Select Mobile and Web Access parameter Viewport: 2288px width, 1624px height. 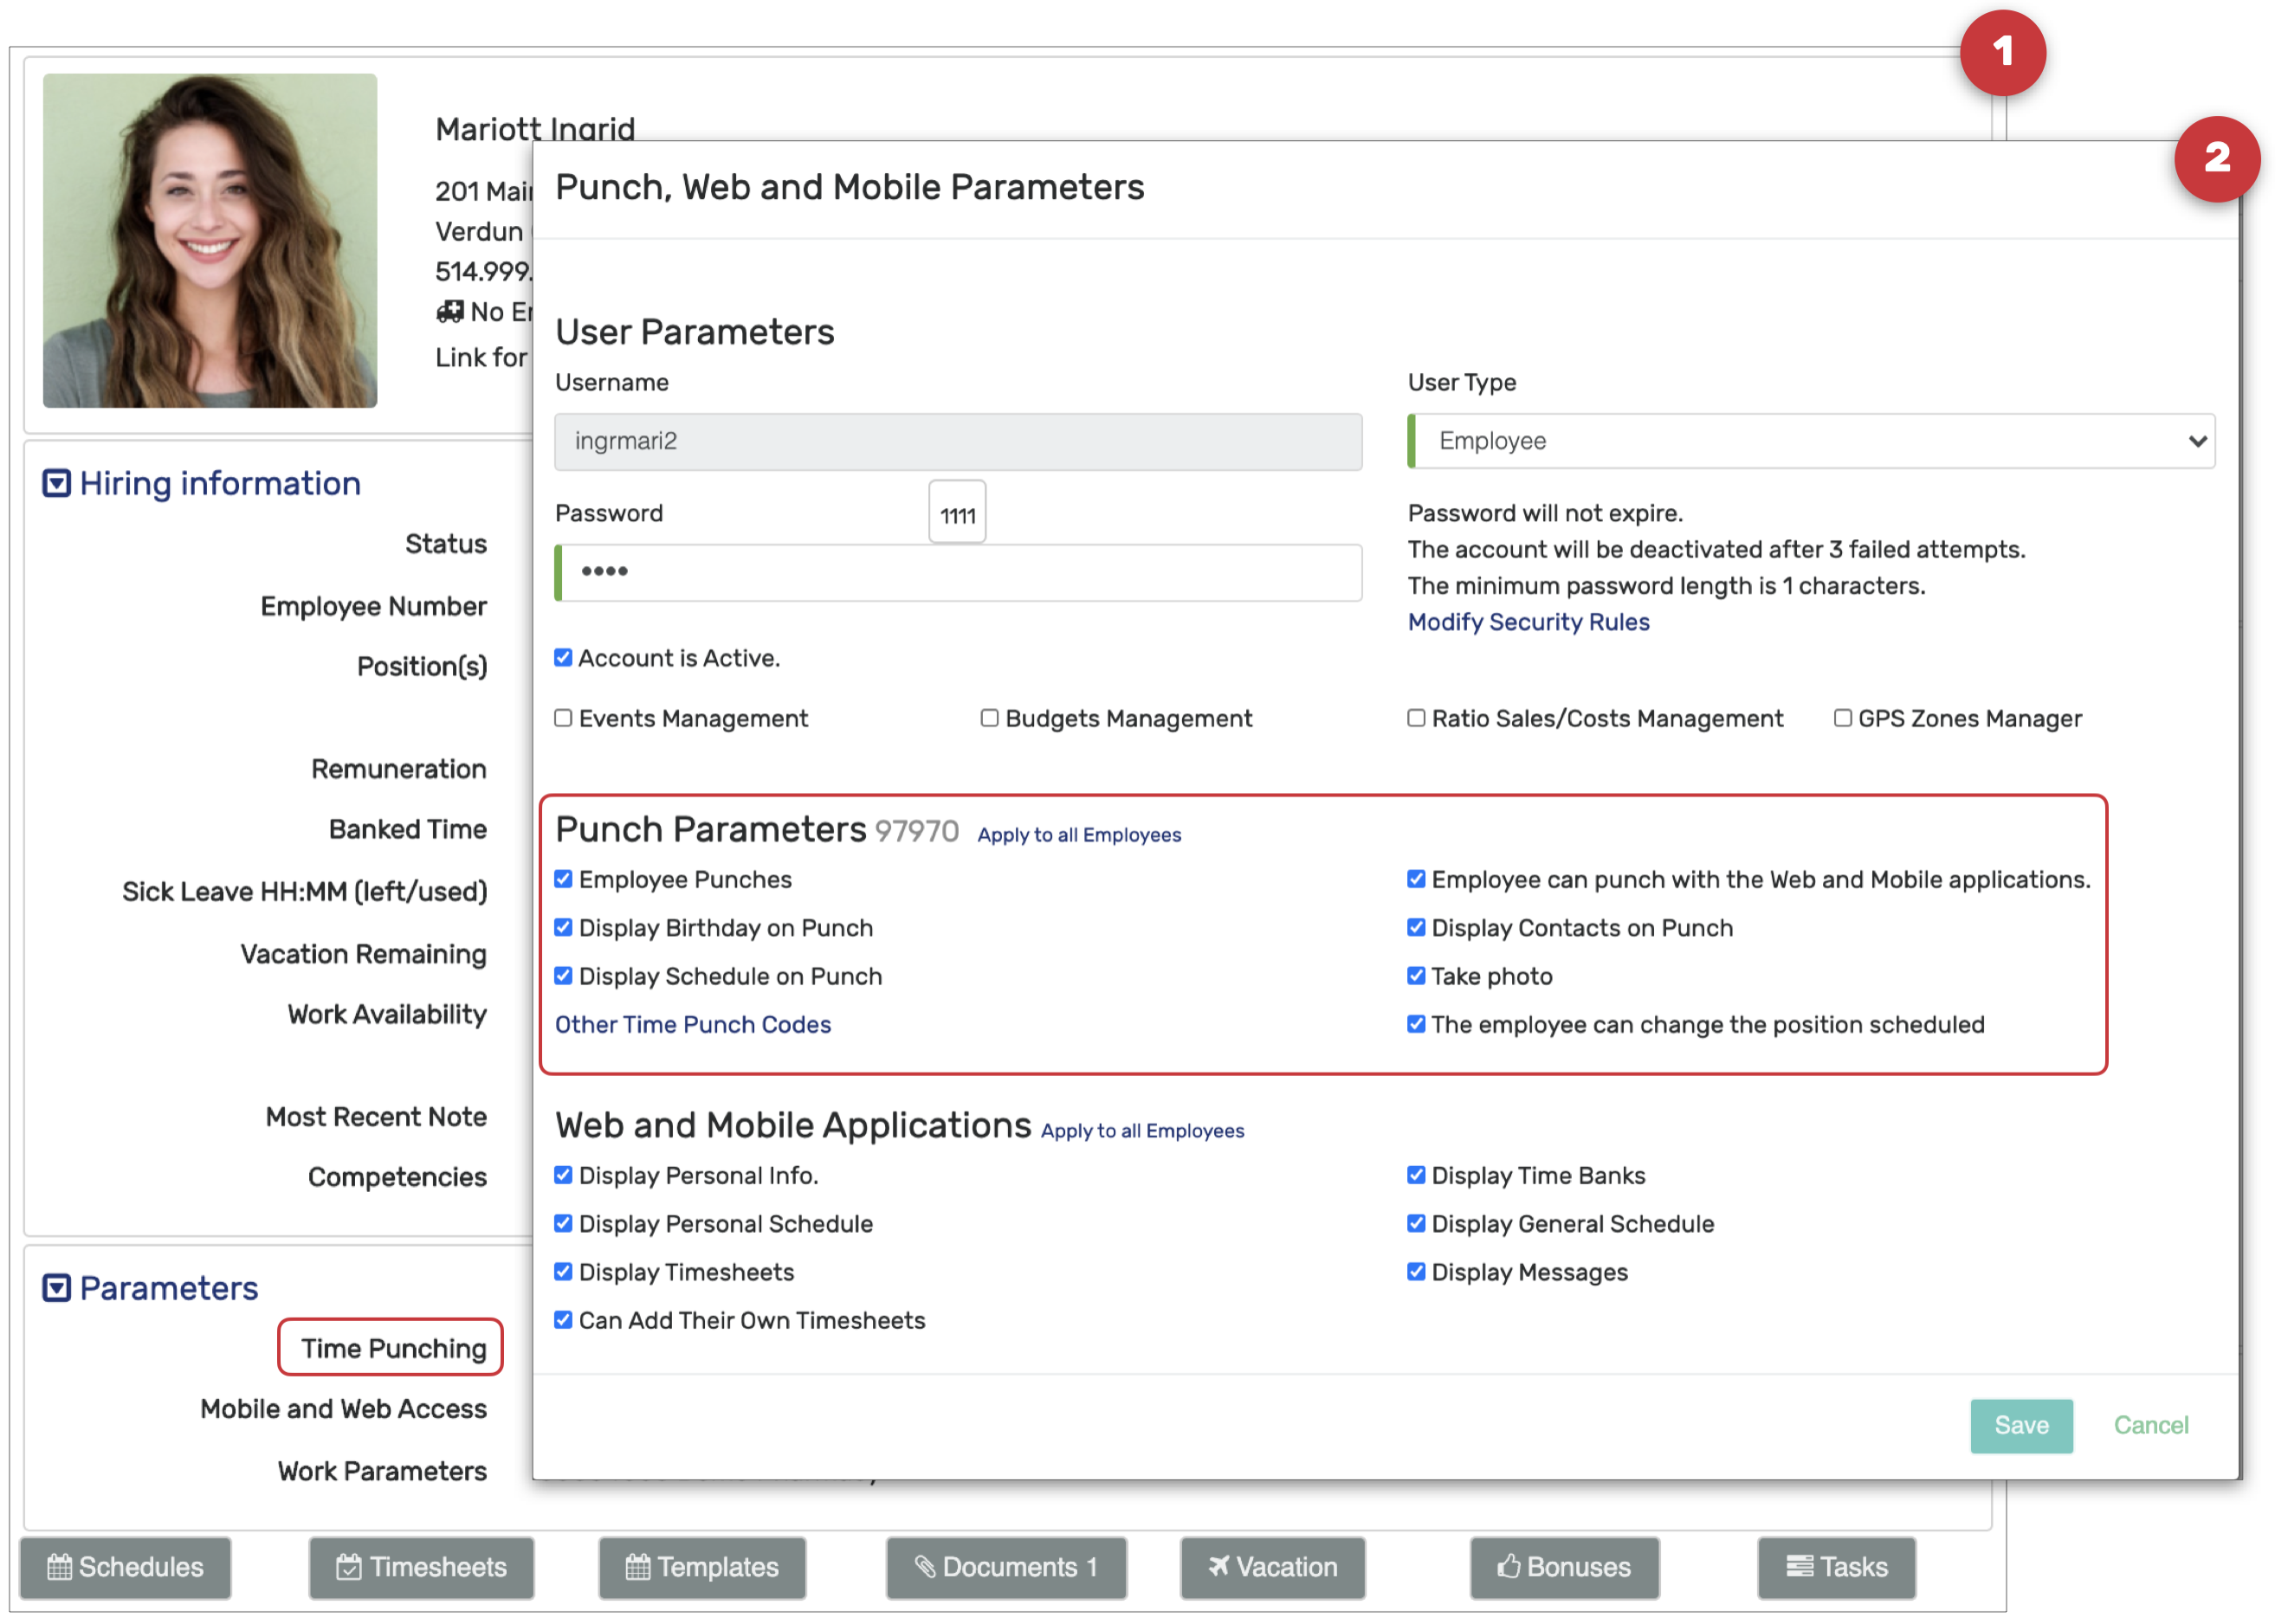pos(343,1409)
